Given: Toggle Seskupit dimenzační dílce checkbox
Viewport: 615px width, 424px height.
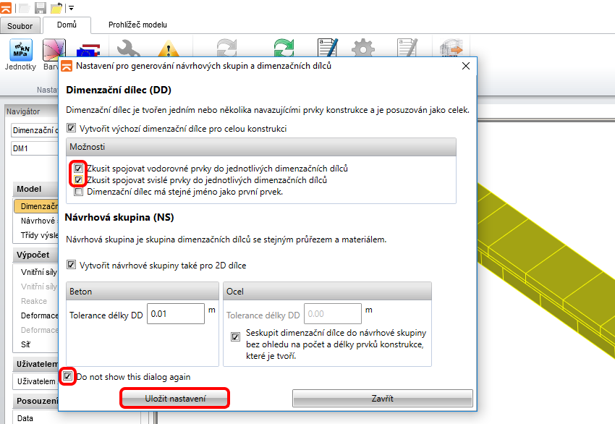Looking at the screenshot, I should 235,336.
